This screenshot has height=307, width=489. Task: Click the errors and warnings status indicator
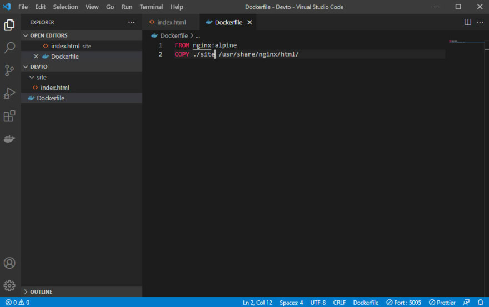(x=17, y=303)
